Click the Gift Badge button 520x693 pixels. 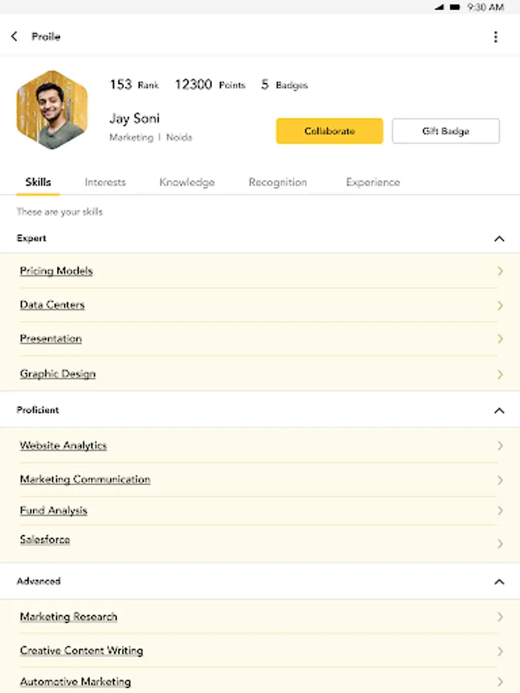(x=445, y=131)
